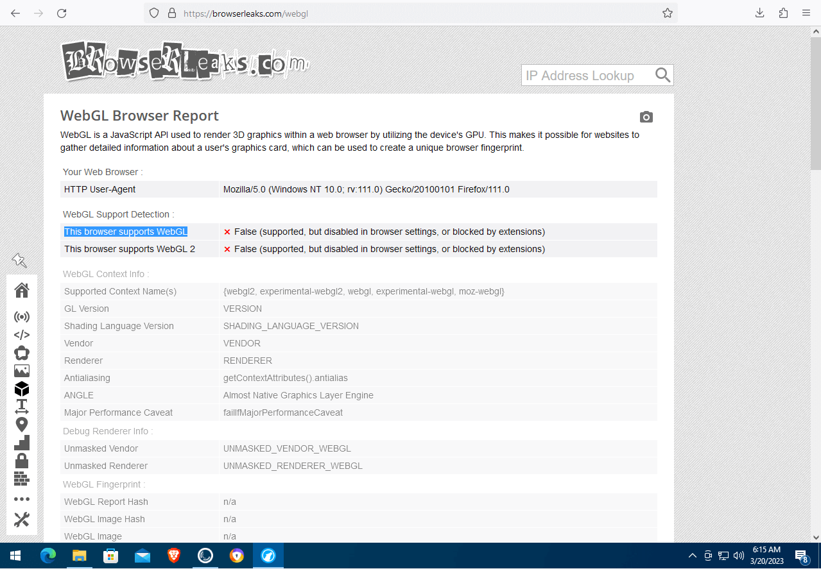Open File Explorer from the taskbar
Viewport: 821px width, 569px height.
coord(80,556)
